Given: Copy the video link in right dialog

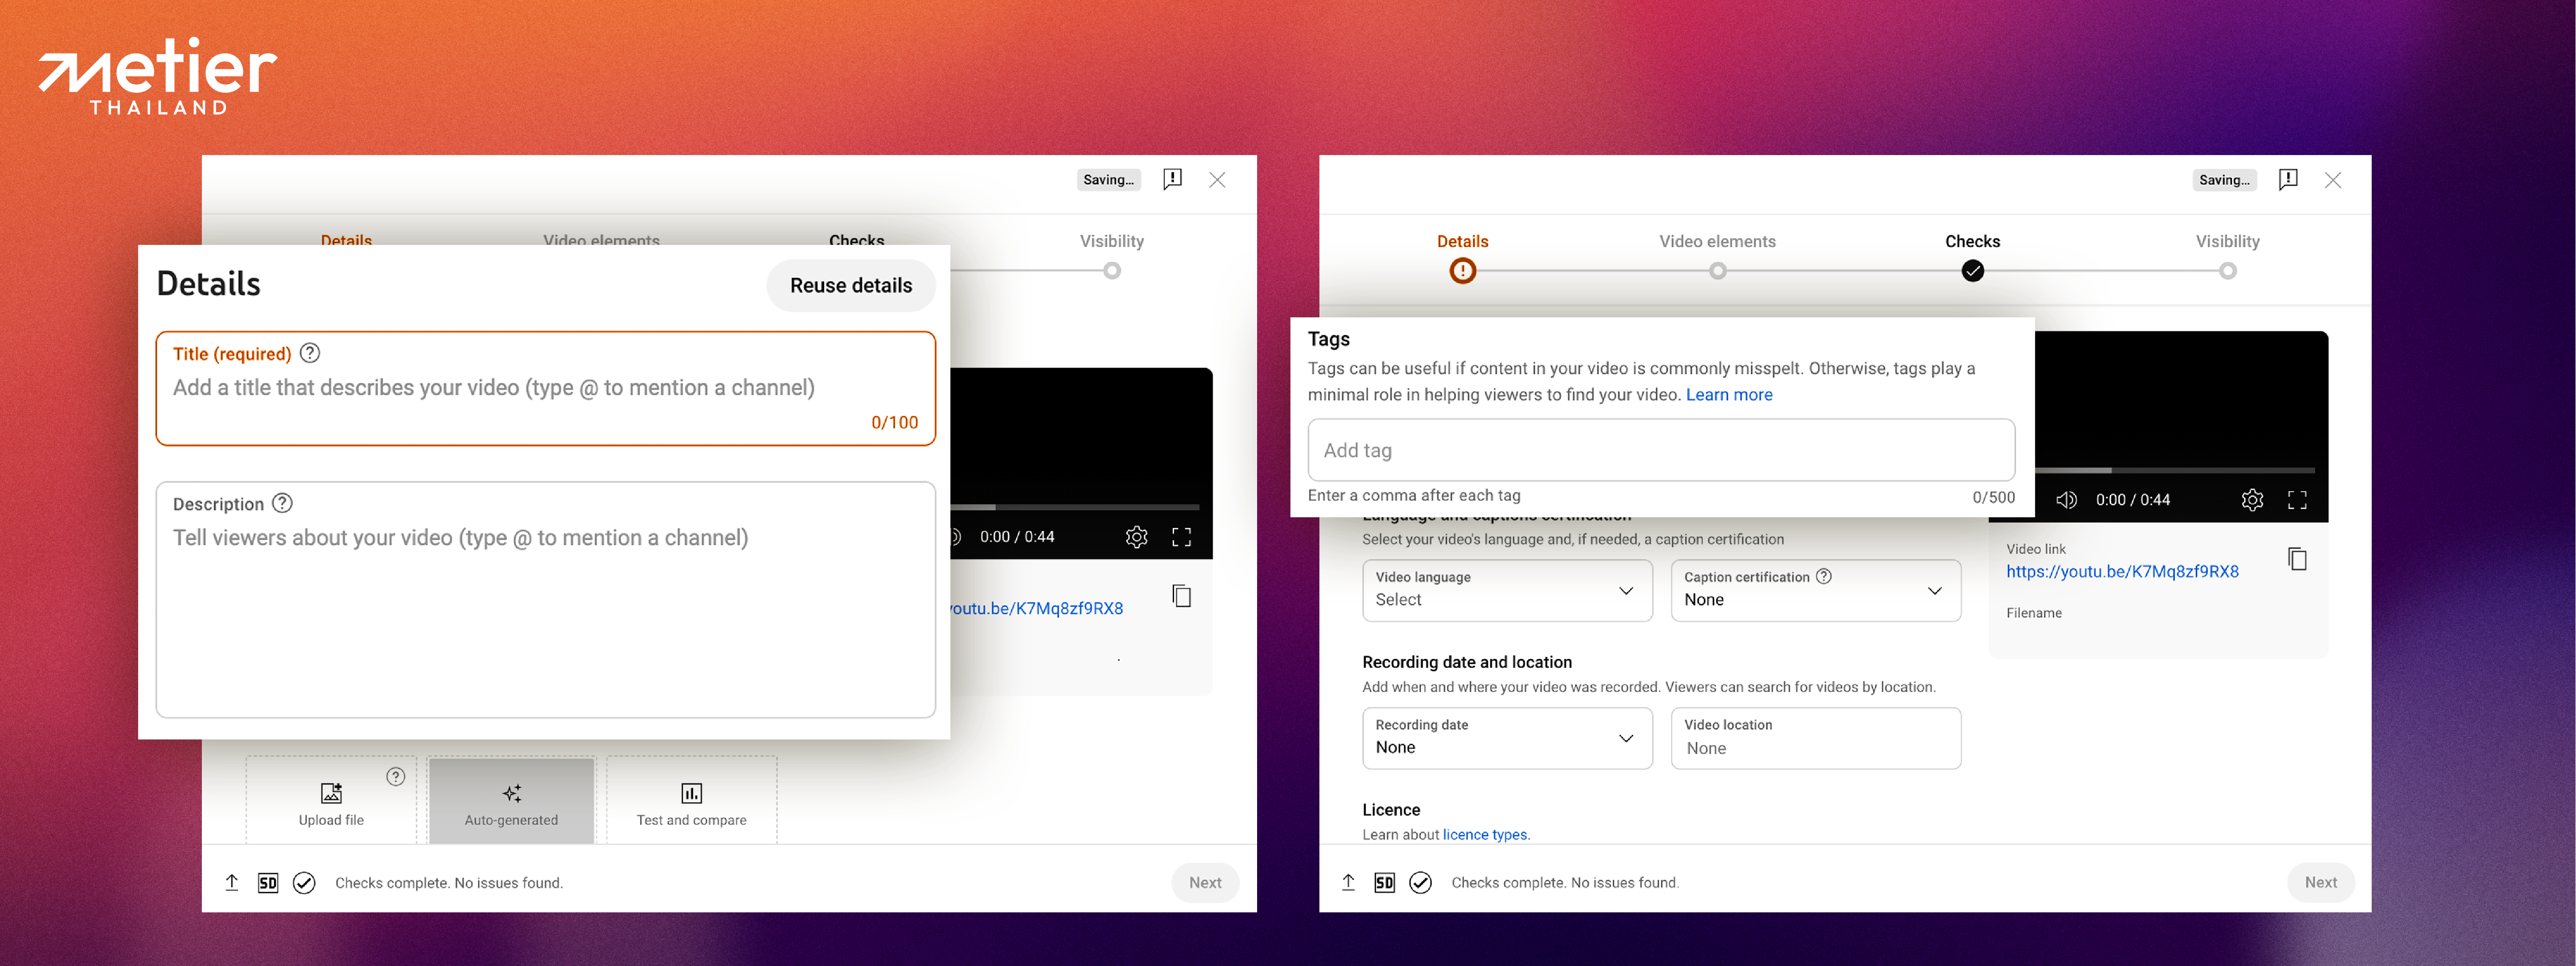Looking at the screenshot, I should (2297, 559).
